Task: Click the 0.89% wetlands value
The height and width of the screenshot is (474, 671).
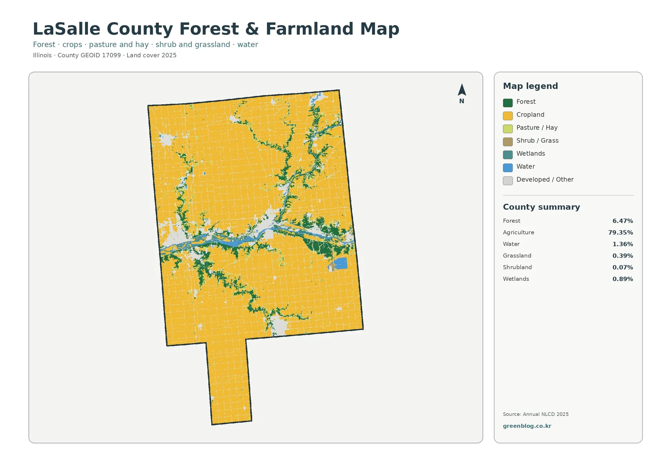Action: [623, 279]
